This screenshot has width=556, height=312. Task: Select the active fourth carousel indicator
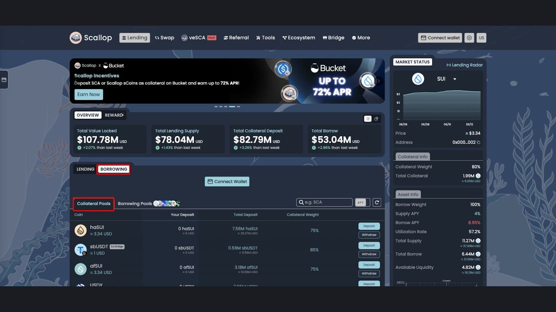[x=232, y=106]
